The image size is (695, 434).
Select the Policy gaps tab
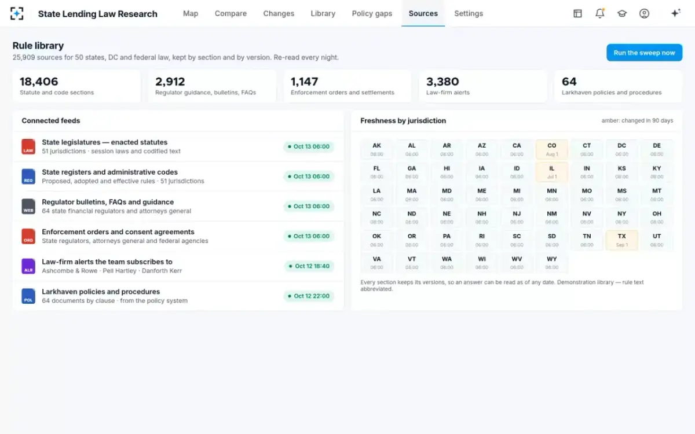tap(372, 13)
